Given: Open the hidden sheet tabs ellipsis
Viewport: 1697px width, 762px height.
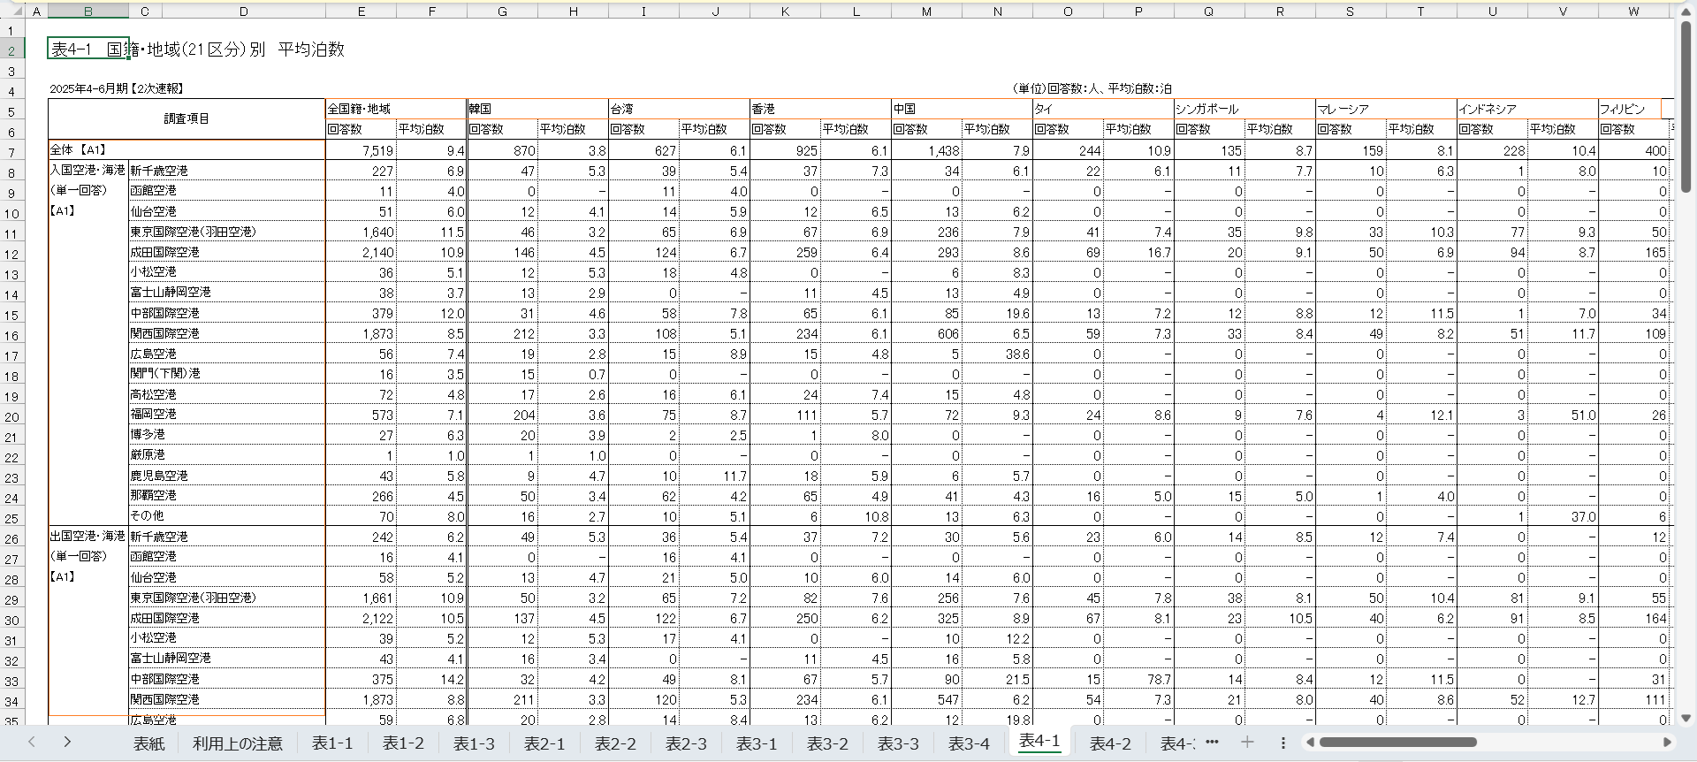Looking at the screenshot, I should (1212, 743).
